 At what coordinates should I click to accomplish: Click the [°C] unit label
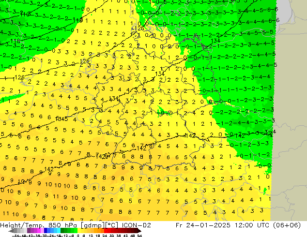pos(112,225)
